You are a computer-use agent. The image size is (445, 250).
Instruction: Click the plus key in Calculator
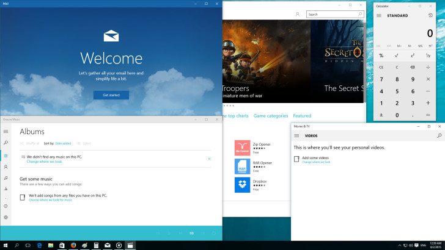click(428, 103)
